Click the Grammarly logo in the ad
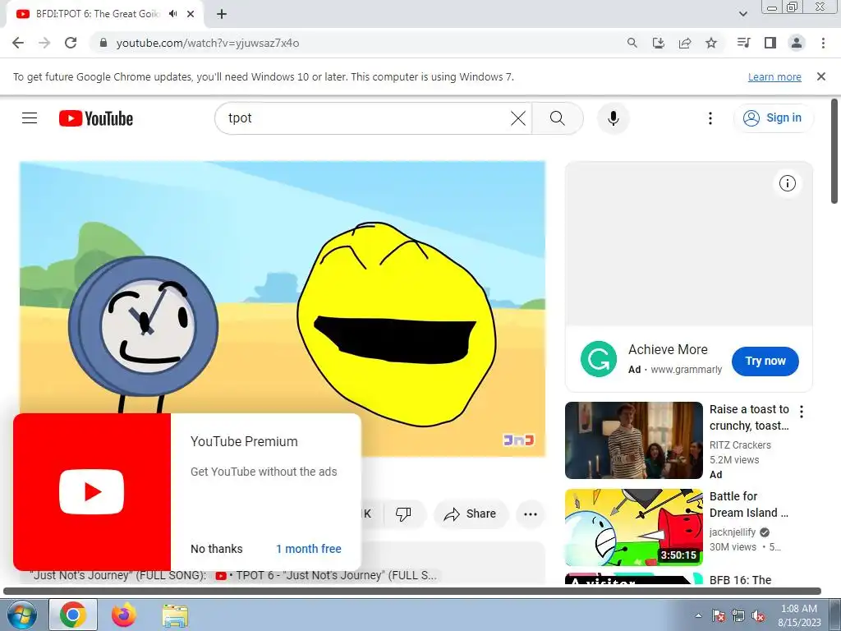The height and width of the screenshot is (631, 841). pos(598,359)
